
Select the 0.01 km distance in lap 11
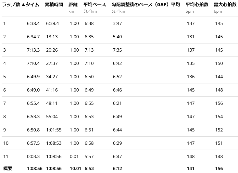pos(74,156)
